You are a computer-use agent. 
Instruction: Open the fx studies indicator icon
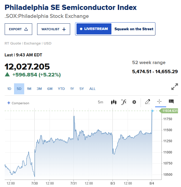point(124,102)
